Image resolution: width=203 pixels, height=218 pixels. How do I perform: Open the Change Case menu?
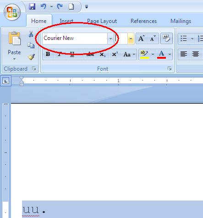(x=129, y=54)
